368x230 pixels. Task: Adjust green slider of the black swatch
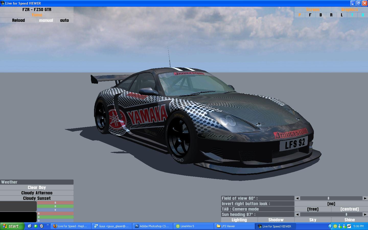[55, 217]
